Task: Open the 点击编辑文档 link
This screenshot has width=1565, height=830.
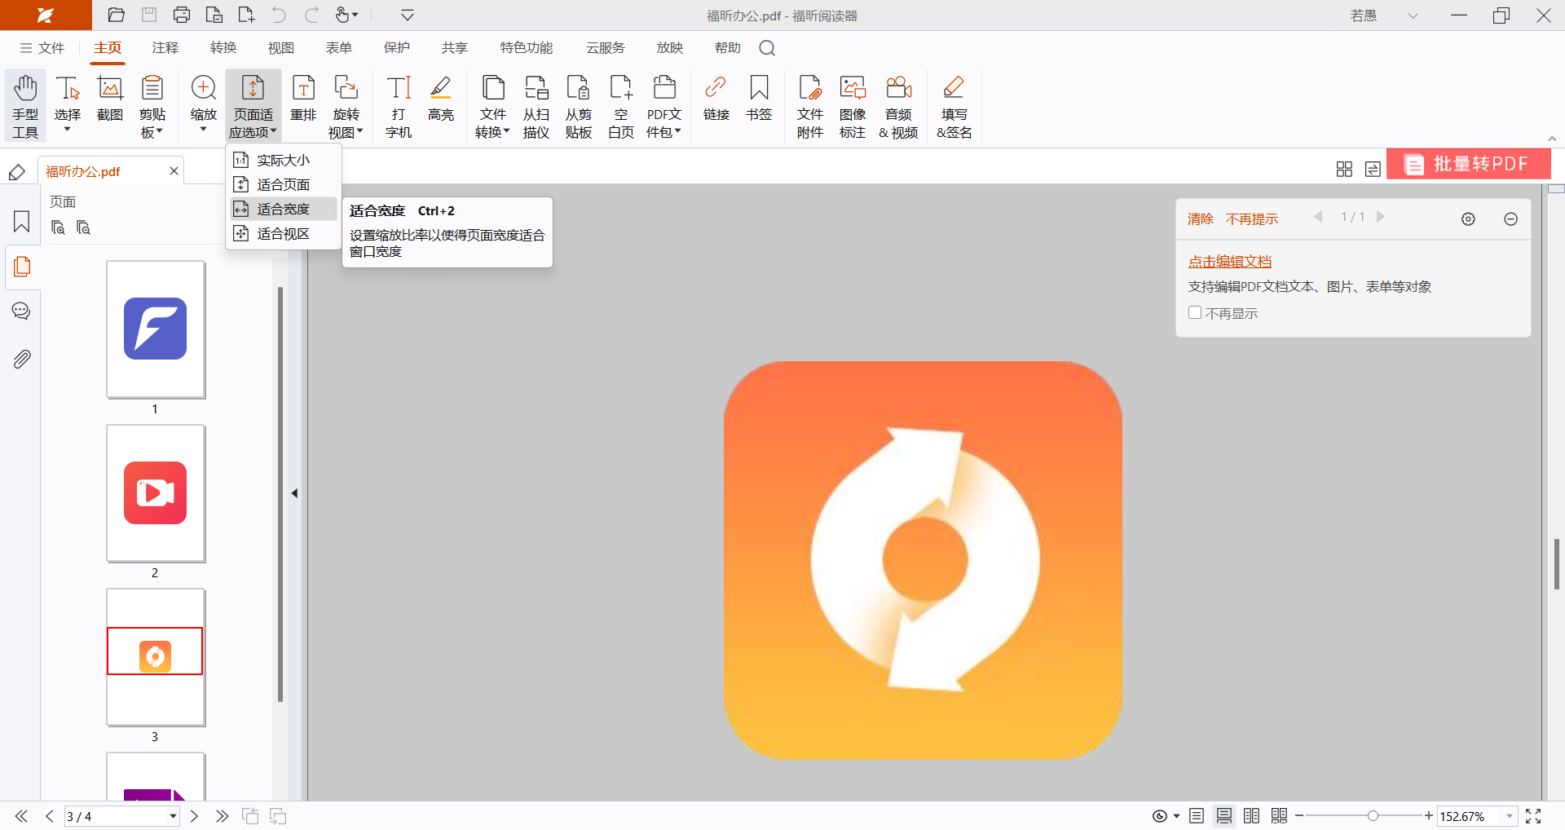Action: point(1229,261)
